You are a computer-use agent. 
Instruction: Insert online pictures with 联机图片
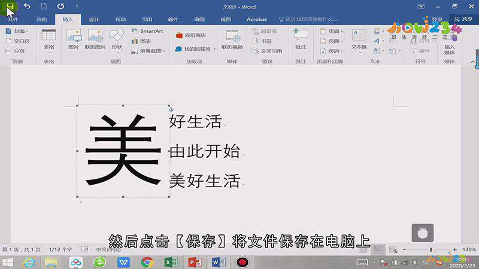pyautogui.click(x=95, y=39)
